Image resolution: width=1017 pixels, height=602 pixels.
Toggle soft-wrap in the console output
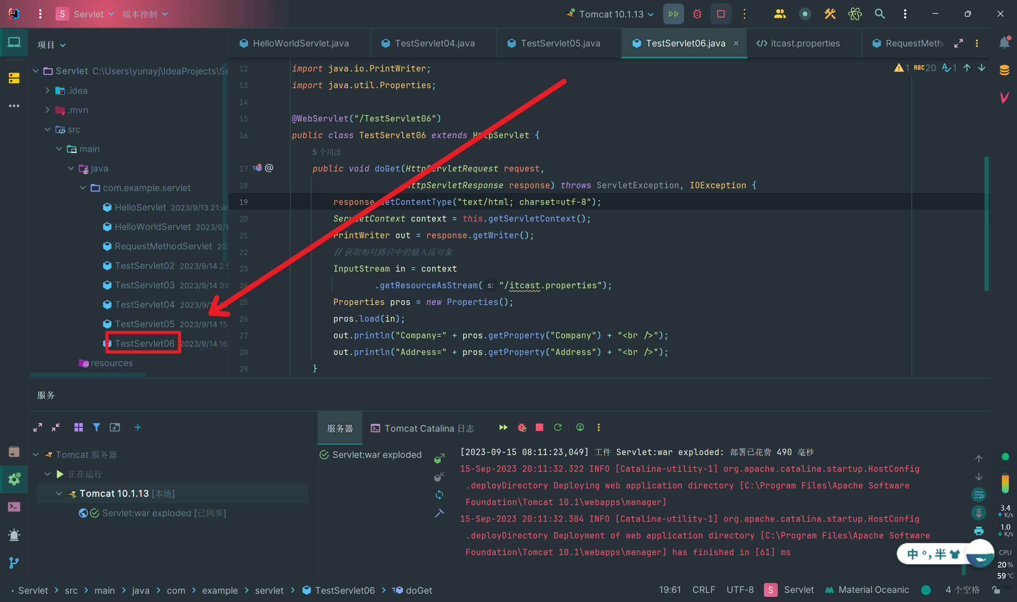pos(978,494)
